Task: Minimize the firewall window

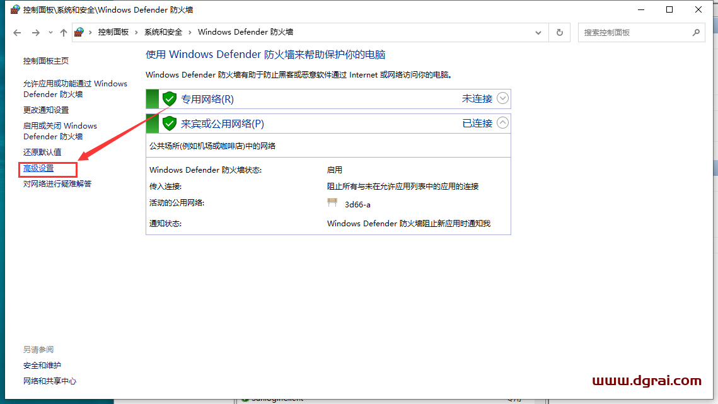Action: click(x=641, y=9)
